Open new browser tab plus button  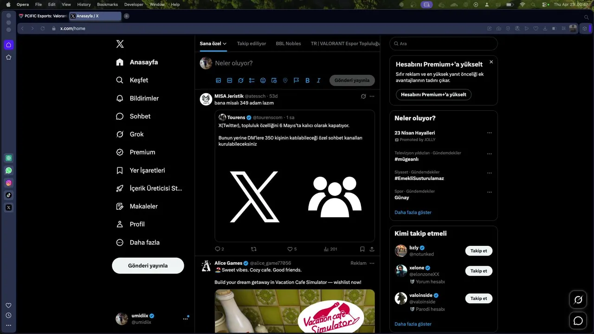pyautogui.click(x=126, y=16)
